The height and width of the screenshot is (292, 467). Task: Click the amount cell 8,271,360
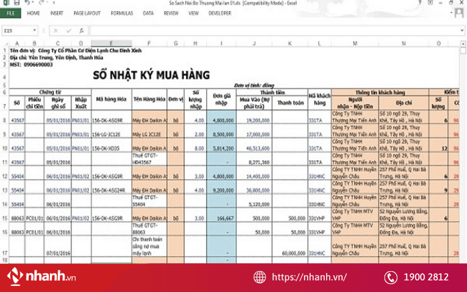[x=255, y=159]
